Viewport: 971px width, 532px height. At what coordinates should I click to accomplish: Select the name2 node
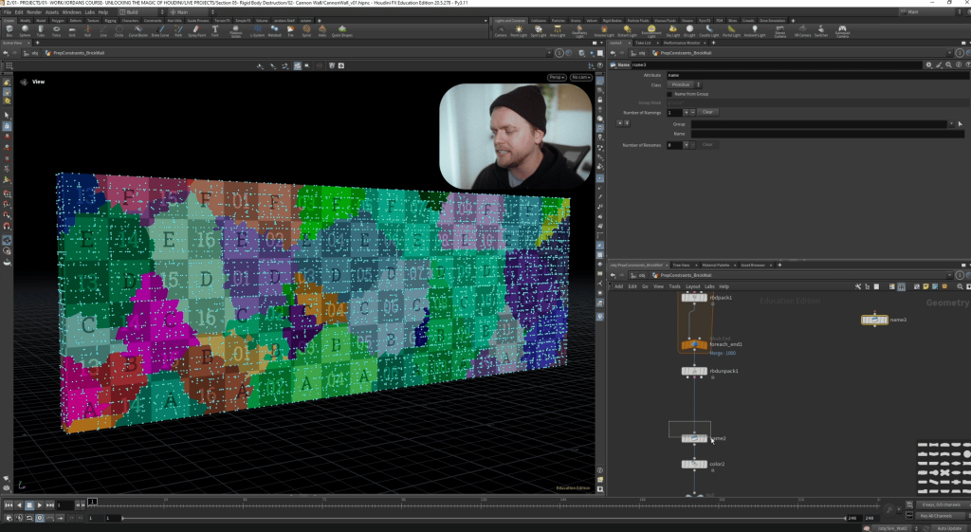pyautogui.click(x=694, y=438)
